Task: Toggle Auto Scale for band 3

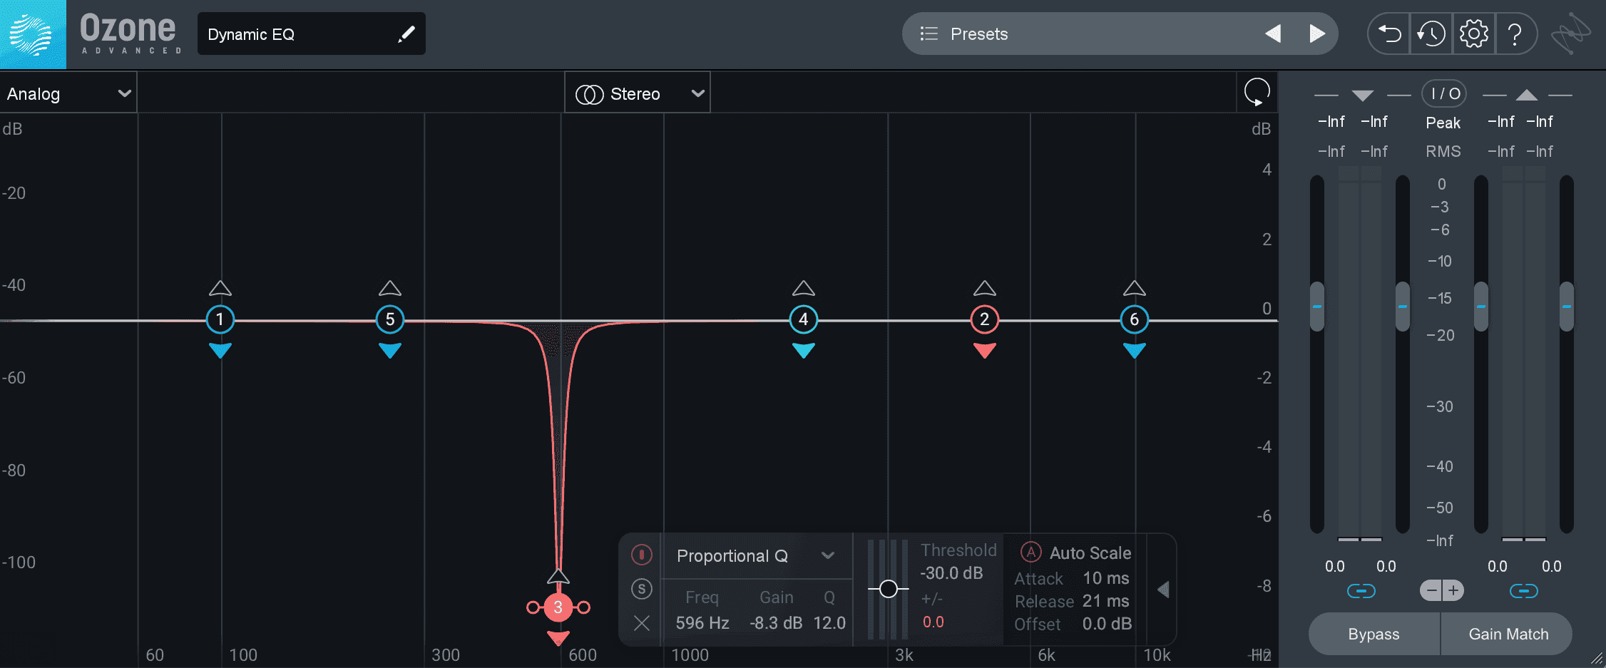Action: coord(1030,553)
